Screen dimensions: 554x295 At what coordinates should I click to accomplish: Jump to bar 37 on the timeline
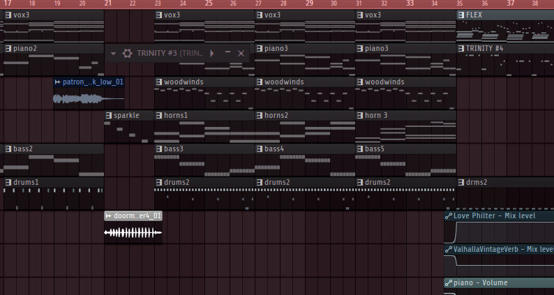511,3
